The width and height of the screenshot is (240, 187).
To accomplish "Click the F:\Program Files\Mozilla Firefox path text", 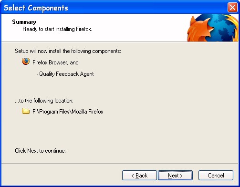I will 68,112.
